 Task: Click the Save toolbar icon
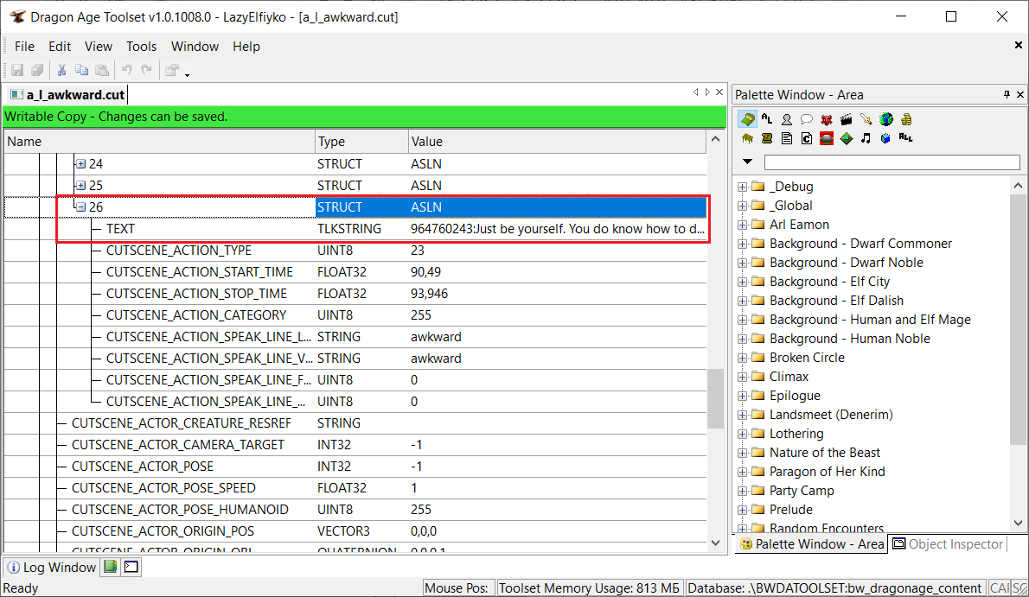click(x=17, y=70)
